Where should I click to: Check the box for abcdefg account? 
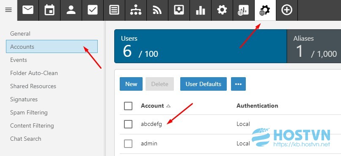[128, 124]
